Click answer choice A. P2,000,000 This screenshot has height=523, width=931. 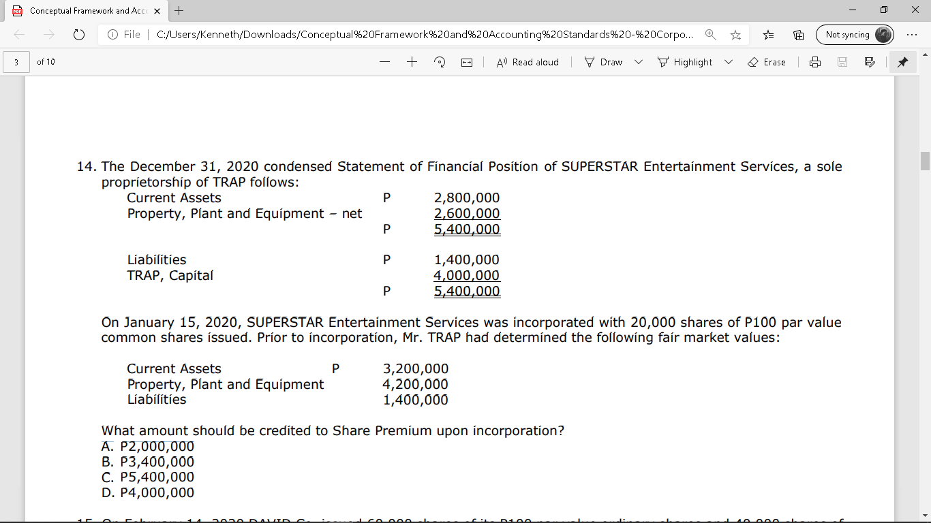pos(148,447)
